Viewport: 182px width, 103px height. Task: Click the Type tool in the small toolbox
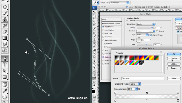(94, 64)
